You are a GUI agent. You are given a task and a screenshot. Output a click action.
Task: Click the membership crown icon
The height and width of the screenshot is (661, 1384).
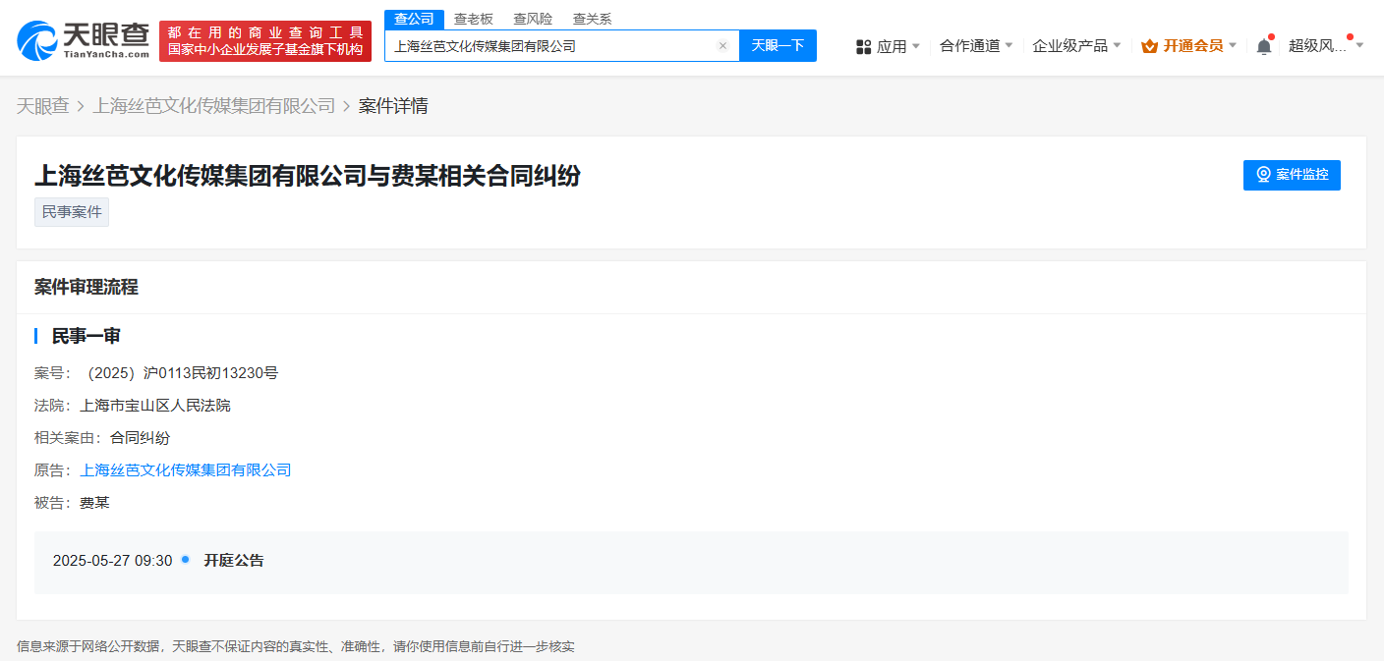coord(1149,46)
